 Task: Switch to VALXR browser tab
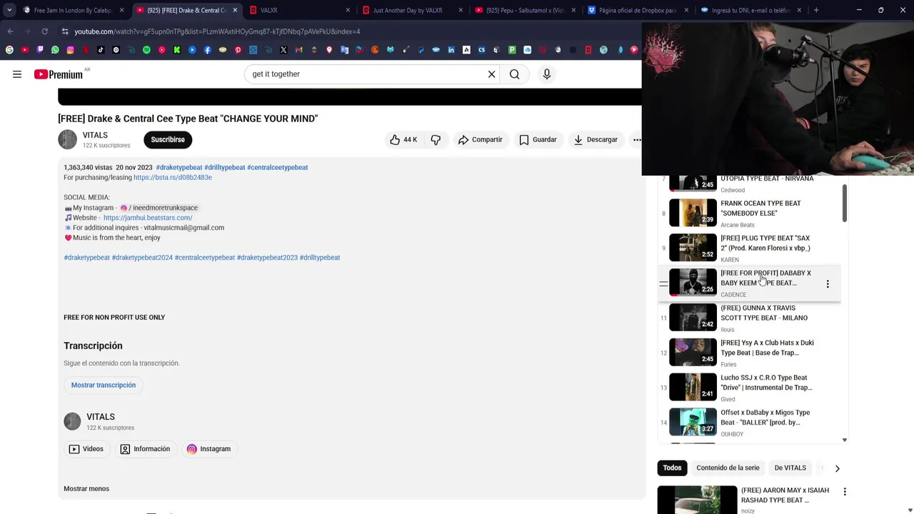[300, 10]
